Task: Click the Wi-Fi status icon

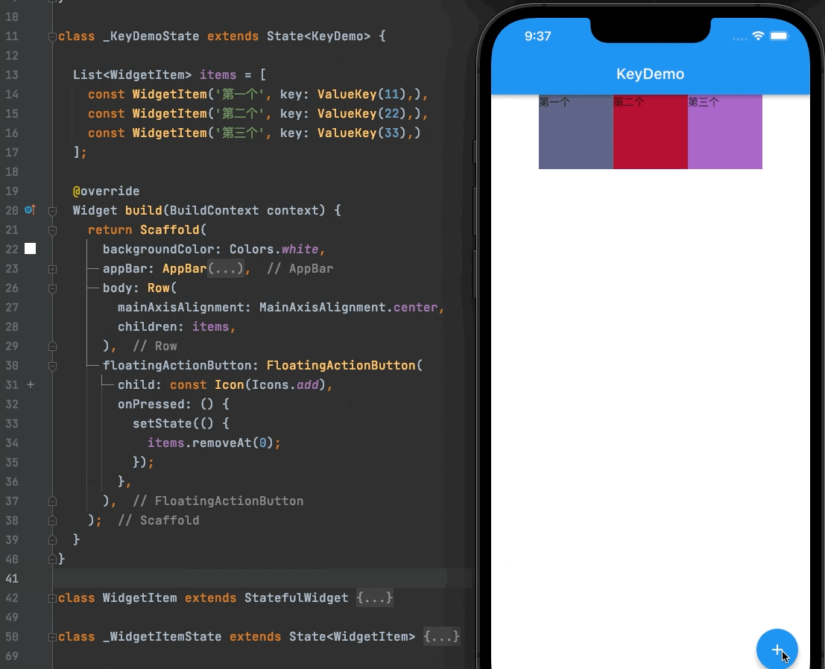Action: 758,36
